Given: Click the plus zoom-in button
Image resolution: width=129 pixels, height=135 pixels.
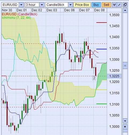Looking at the screenshot, I should [125, 127].
